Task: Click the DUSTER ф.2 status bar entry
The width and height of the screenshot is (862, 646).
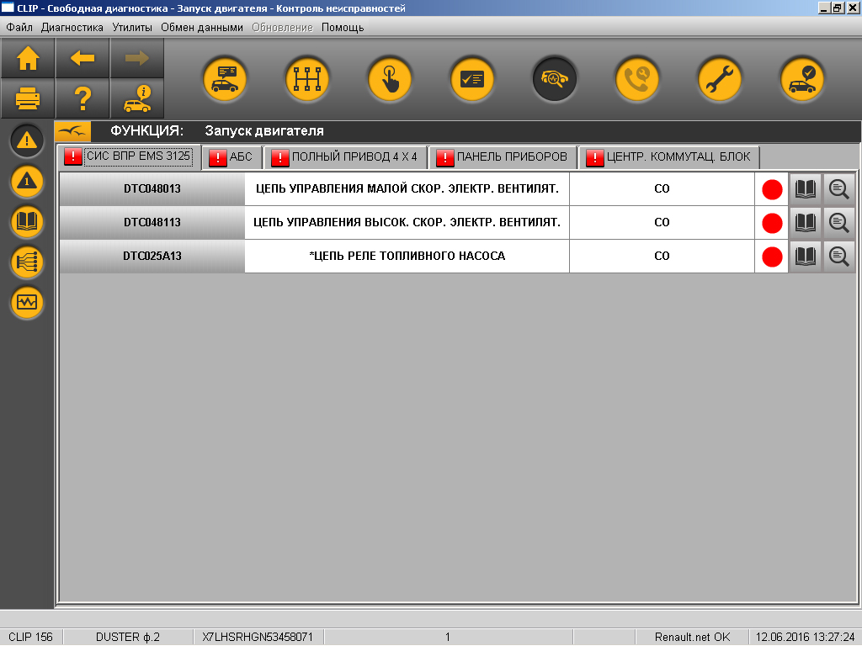Action: (128, 638)
